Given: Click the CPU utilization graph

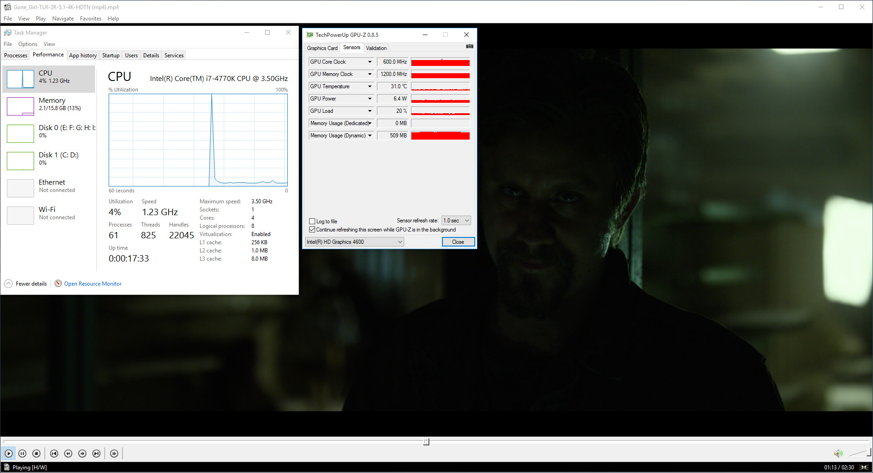Looking at the screenshot, I should click(198, 140).
